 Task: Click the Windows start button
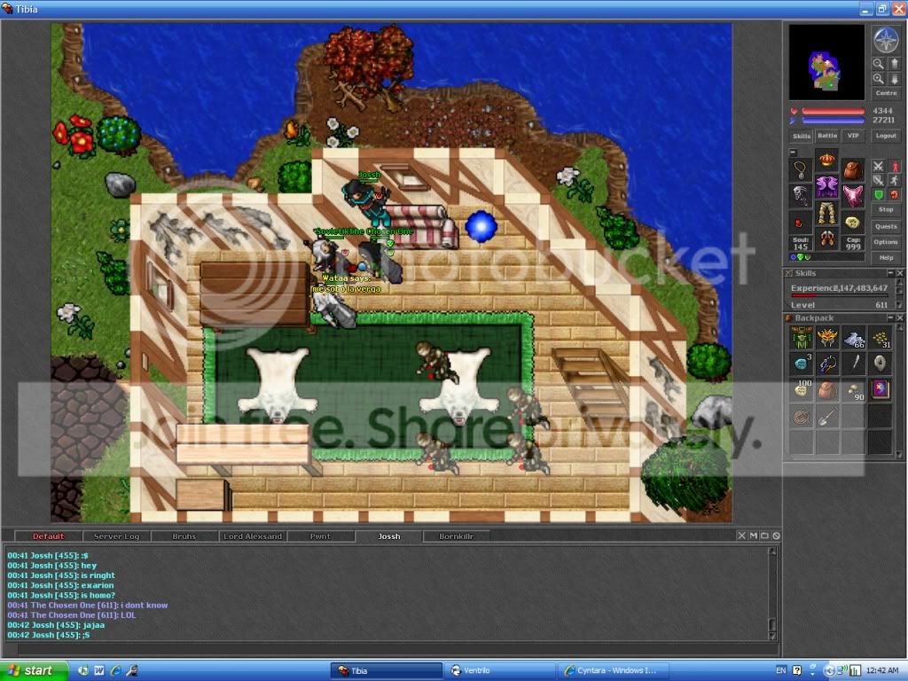(34, 670)
